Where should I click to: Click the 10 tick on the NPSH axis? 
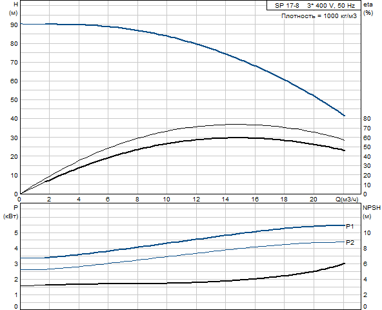[x=367, y=232]
